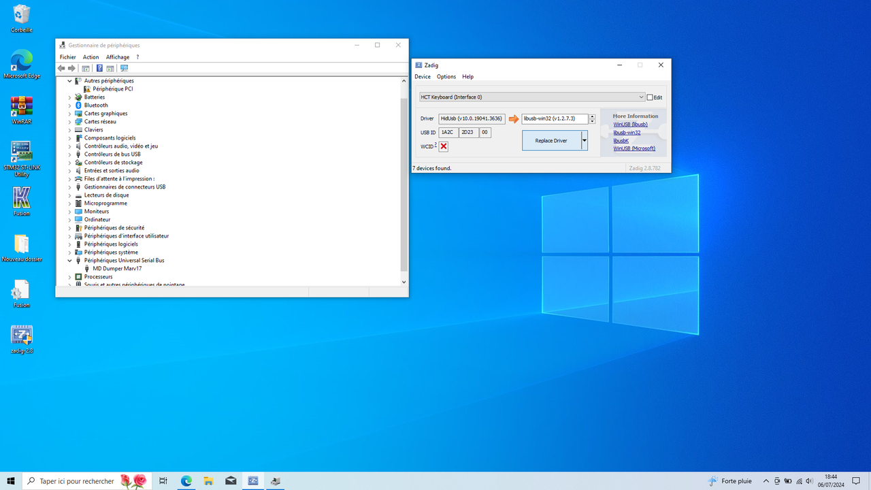Image resolution: width=871 pixels, height=490 pixels.
Task: Open the libusbK information link
Action: (x=621, y=141)
